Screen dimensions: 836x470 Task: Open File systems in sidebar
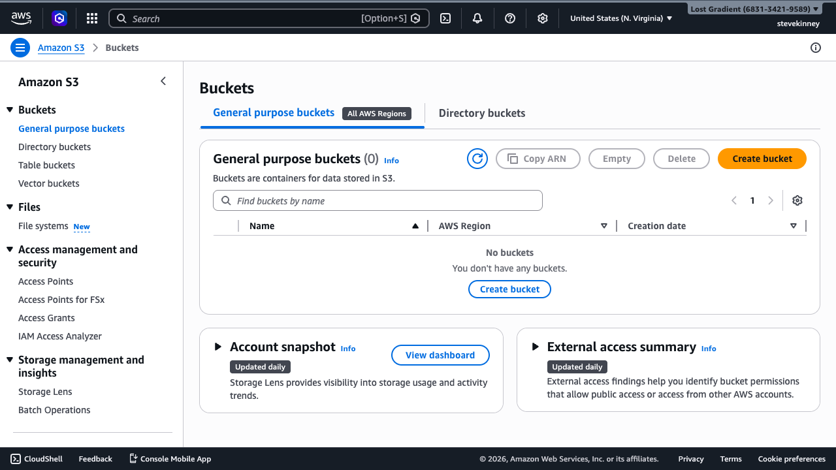[x=43, y=226]
